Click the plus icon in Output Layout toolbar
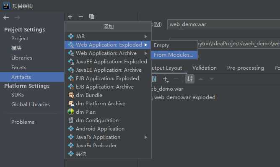Image resolution: width=280 pixels, height=167 pixels. click(x=165, y=79)
